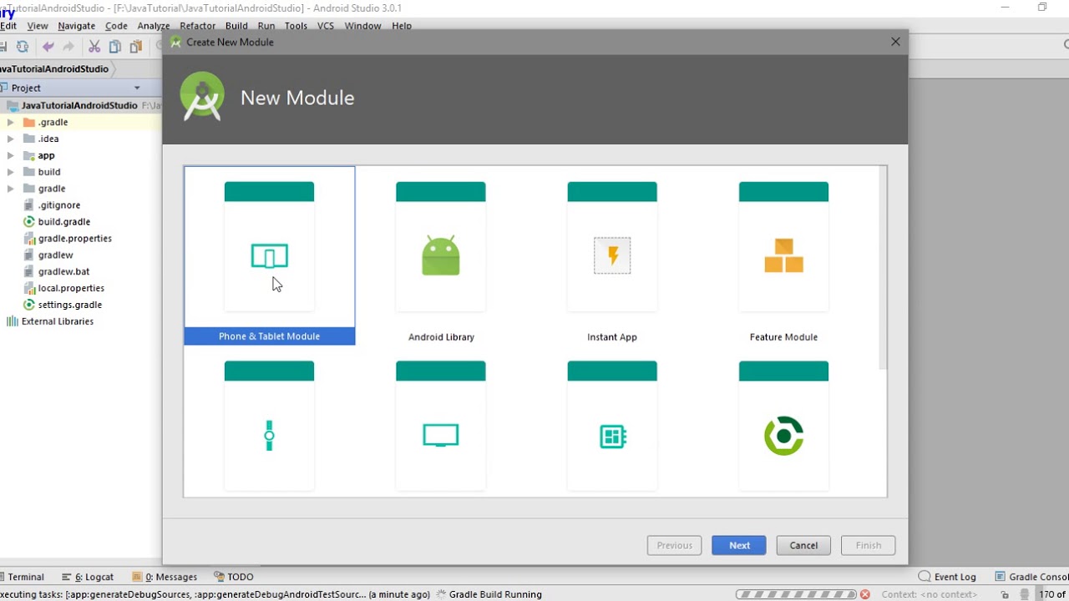
Task: Expand the .idea folder
Action: click(x=10, y=139)
